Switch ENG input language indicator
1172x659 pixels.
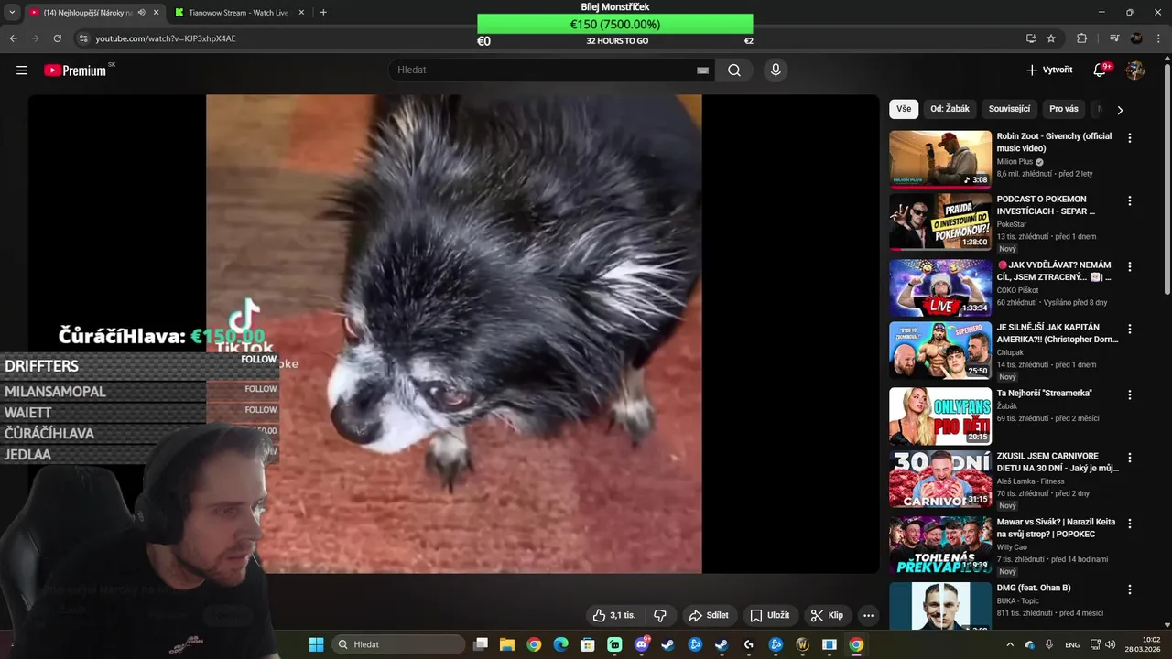1072,644
